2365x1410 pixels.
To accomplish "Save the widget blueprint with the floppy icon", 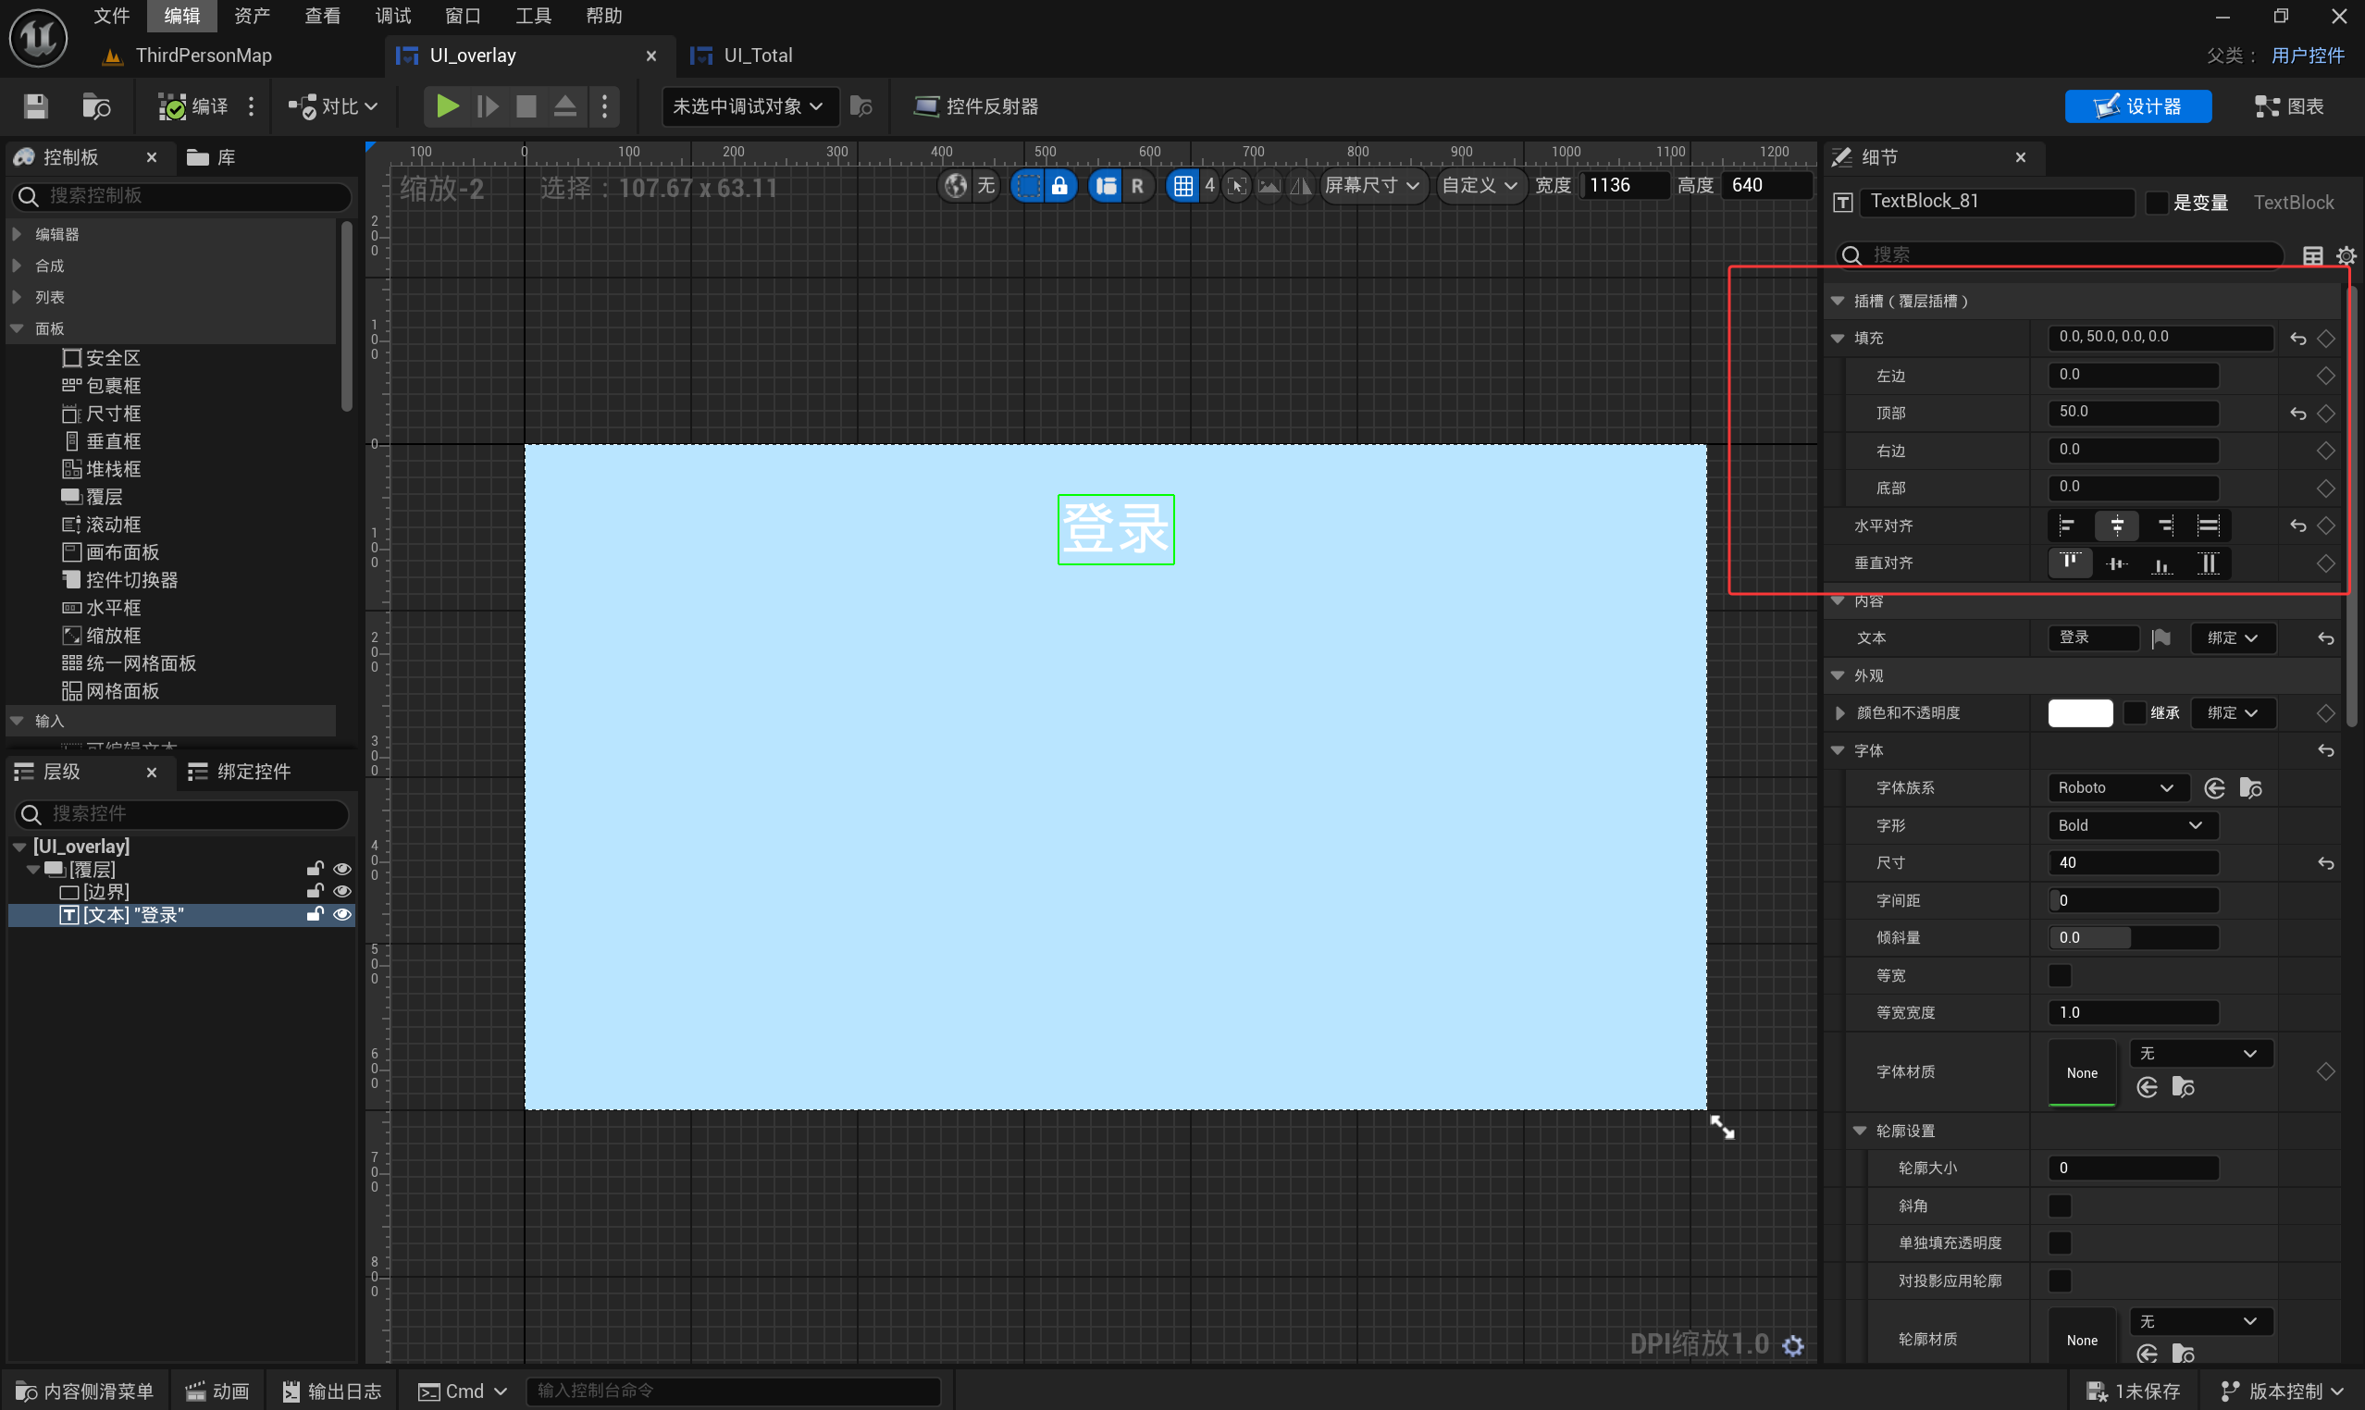I will pos(36,106).
